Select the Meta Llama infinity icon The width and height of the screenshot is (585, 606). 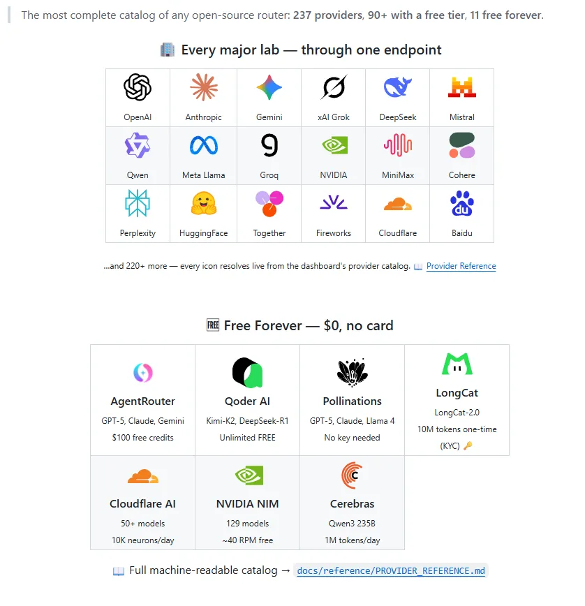click(204, 146)
